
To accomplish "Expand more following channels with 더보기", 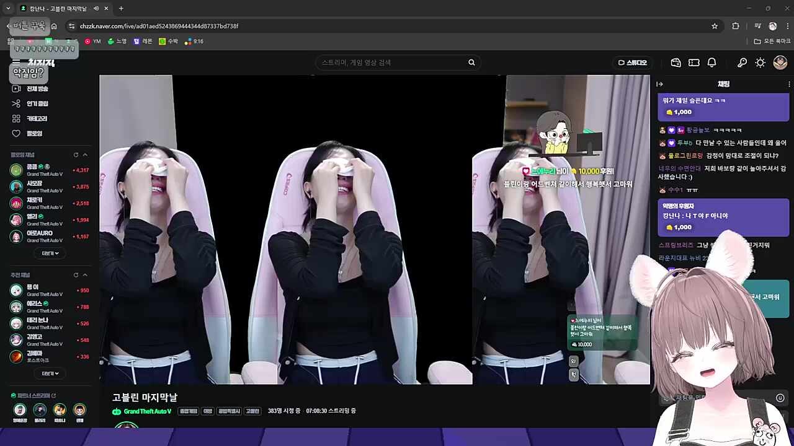I will [x=50, y=253].
